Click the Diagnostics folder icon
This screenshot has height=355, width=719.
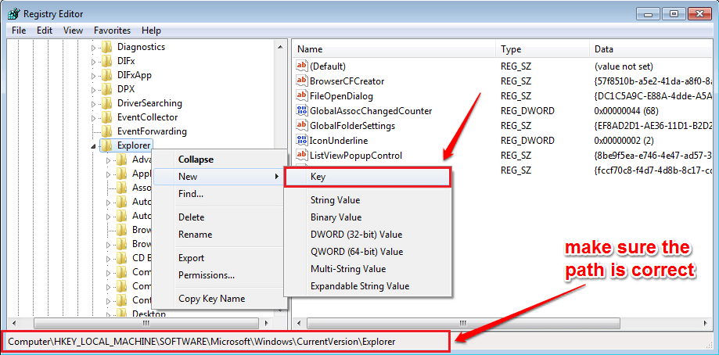tap(106, 47)
